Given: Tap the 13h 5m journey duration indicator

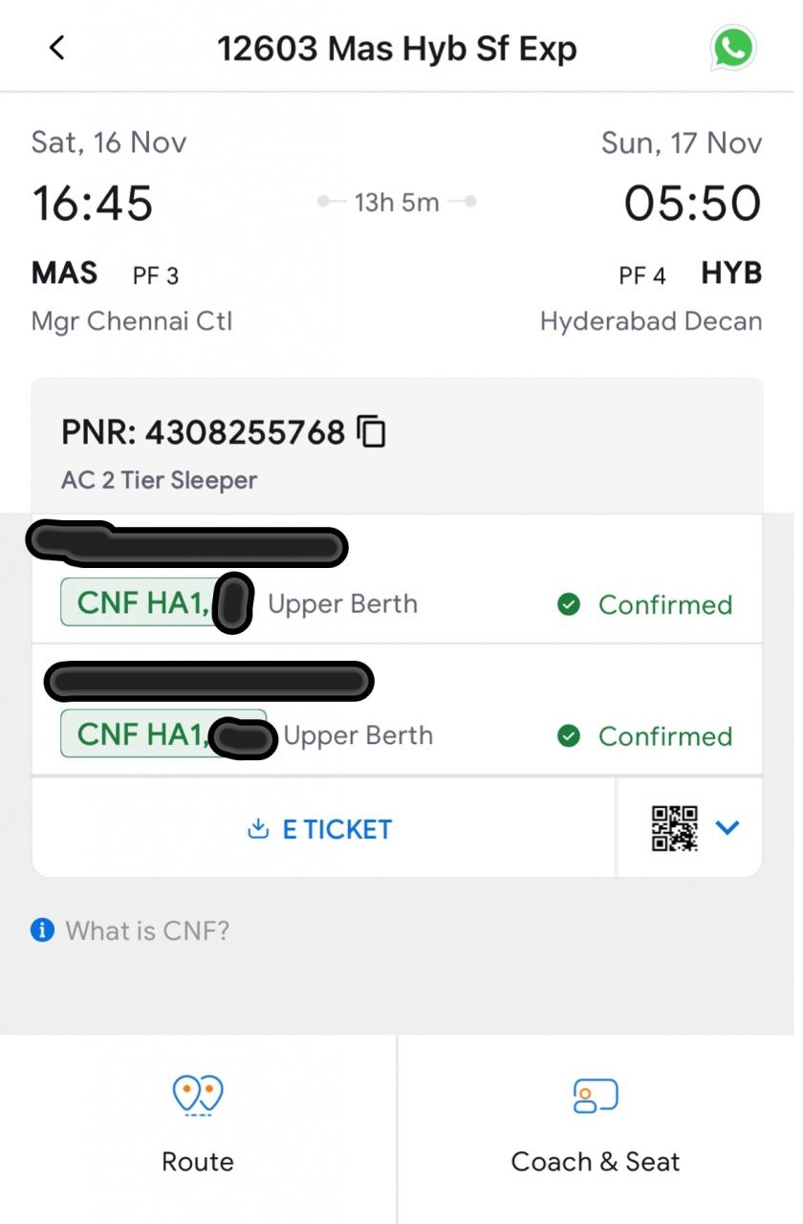Looking at the screenshot, I should (397, 203).
